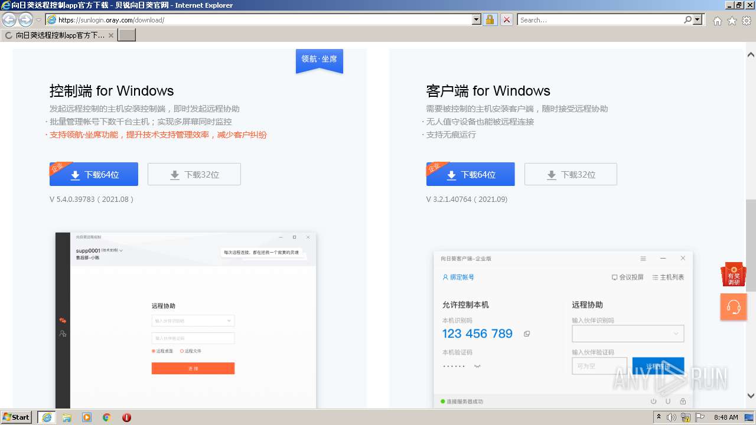
Task: Open IE Tools gear icon
Action: tap(747, 21)
